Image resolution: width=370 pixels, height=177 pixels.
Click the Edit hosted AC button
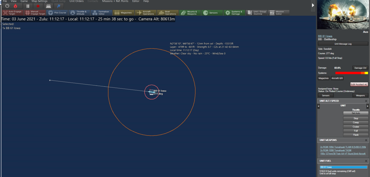(359, 84)
